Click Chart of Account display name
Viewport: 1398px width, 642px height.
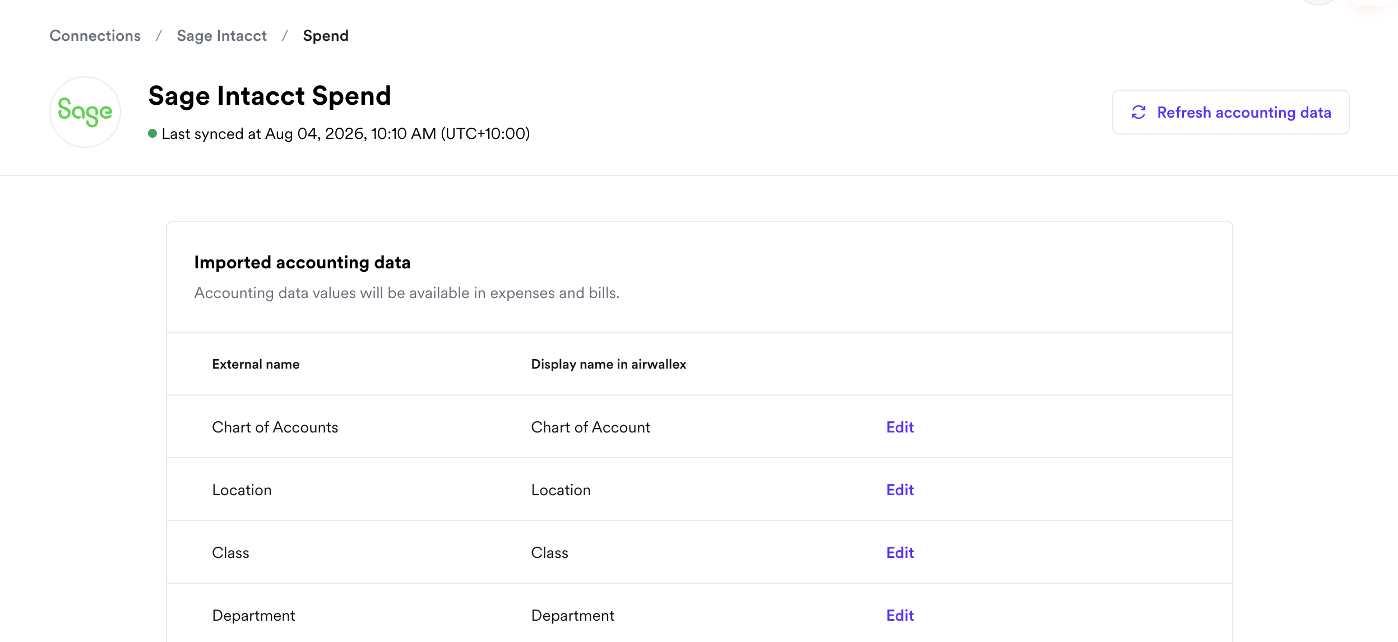tap(591, 427)
